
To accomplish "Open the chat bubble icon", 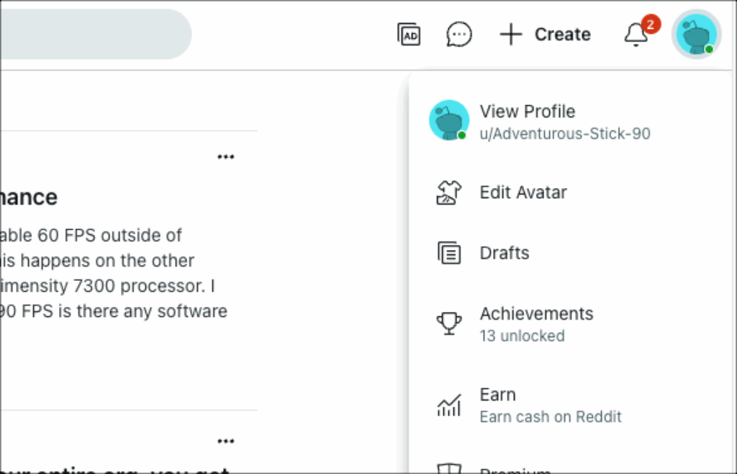I will pyautogui.click(x=459, y=35).
